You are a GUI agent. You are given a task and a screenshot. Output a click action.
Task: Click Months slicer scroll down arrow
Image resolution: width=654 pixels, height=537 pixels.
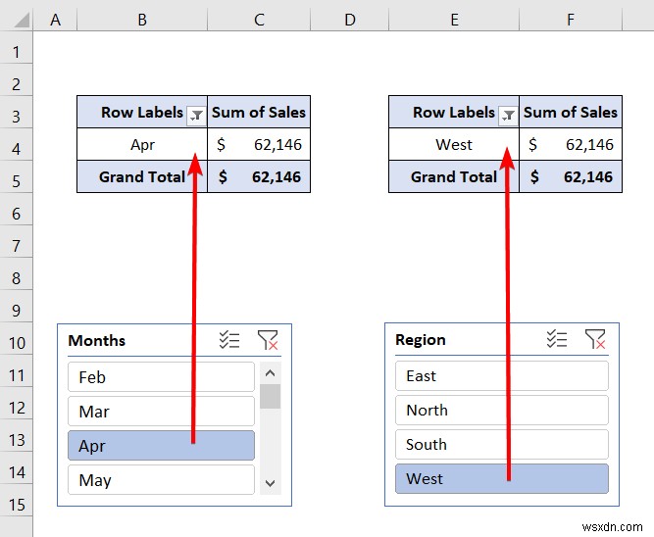[x=271, y=483]
